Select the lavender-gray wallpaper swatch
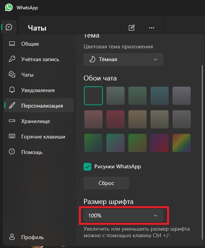The height and width of the screenshot is (248, 205). (x=181, y=96)
